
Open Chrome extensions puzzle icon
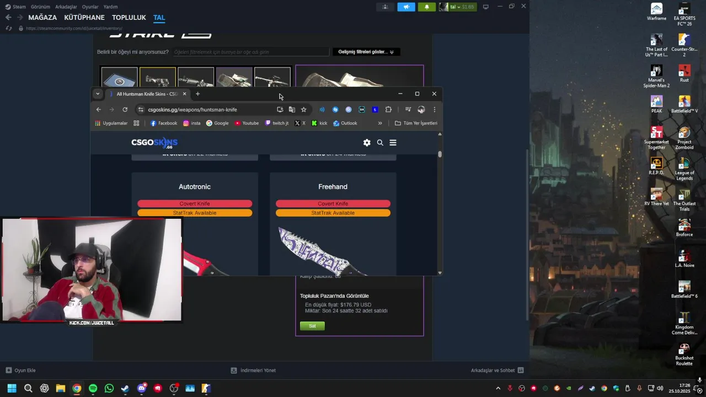coord(388,109)
